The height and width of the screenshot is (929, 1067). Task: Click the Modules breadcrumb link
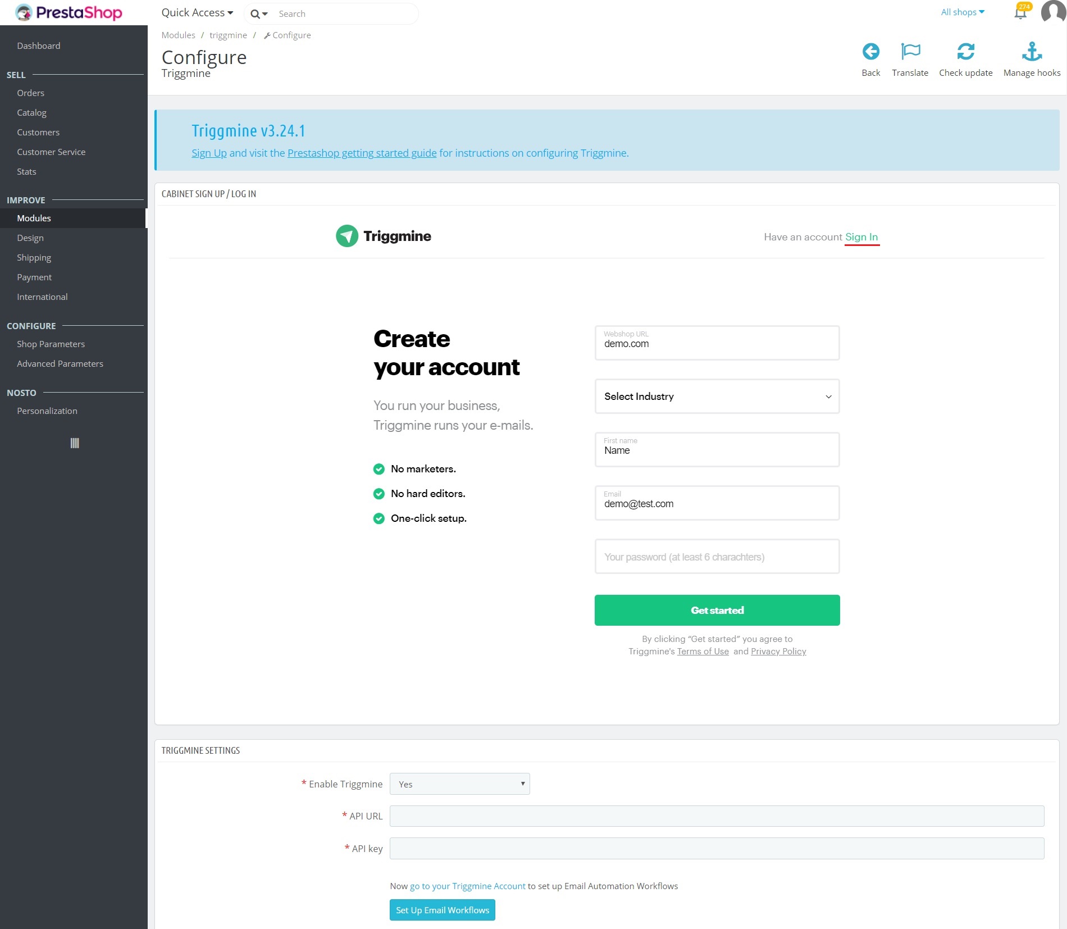click(x=178, y=35)
